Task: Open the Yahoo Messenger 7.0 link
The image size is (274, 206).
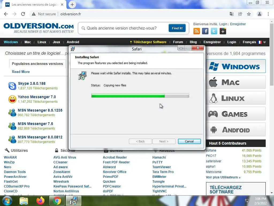Action: click(x=37, y=97)
